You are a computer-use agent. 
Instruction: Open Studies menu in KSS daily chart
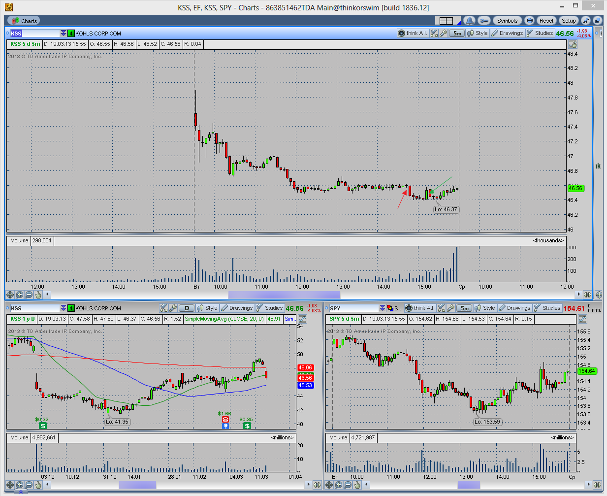[270, 308]
